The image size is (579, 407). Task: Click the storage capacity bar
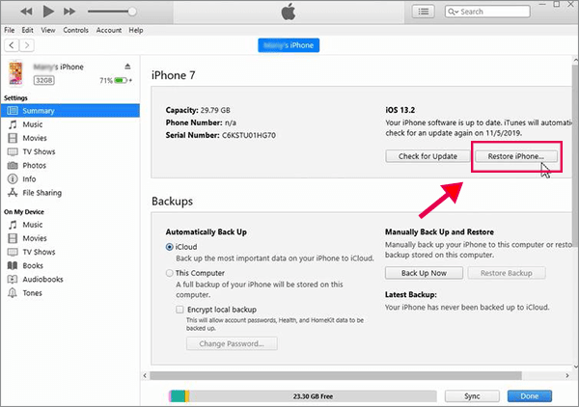303,396
